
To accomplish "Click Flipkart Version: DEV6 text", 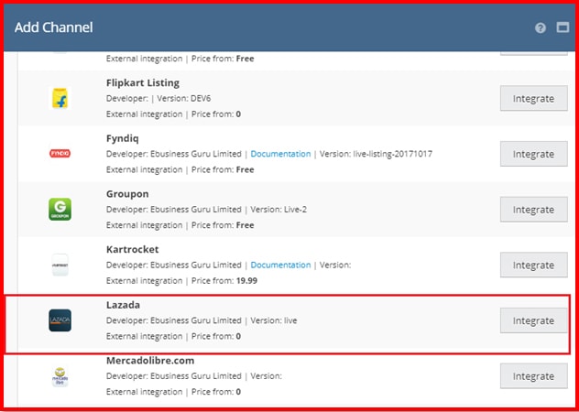I will point(184,99).
